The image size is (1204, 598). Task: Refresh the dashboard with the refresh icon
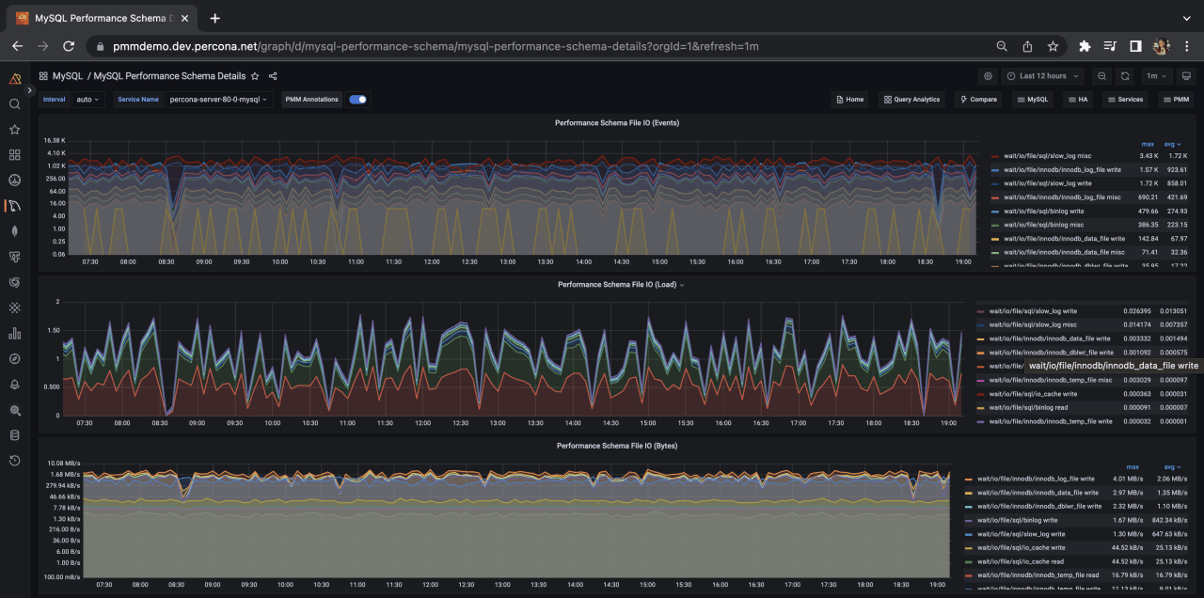click(x=1124, y=76)
